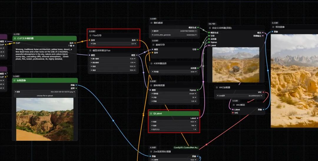Open the 加载图像 node menu icon
The height and width of the screenshot is (161, 318).
point(14,81)
